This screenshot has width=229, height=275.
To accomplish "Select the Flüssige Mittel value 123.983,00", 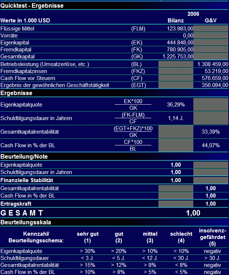I will click(180, 29).
